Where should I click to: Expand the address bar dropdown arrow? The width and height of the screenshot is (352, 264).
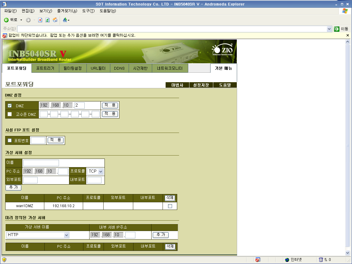coord(329,29)
